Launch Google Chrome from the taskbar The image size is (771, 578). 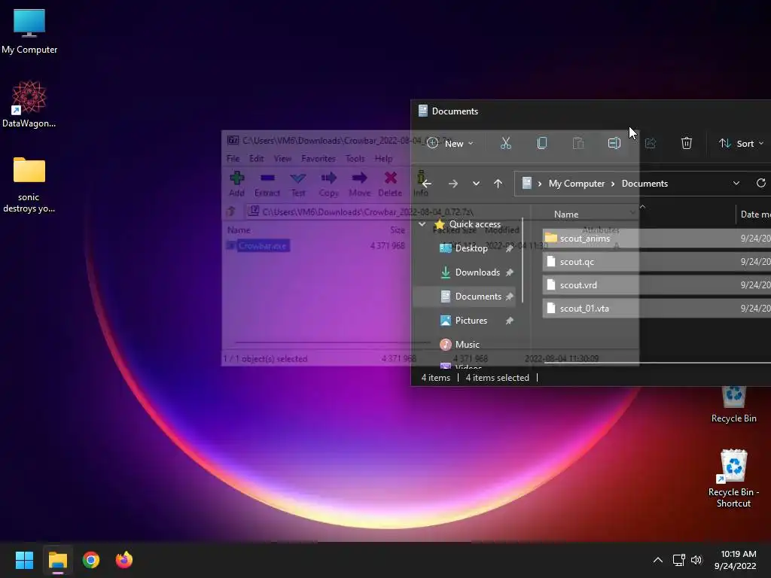point(91,560)
